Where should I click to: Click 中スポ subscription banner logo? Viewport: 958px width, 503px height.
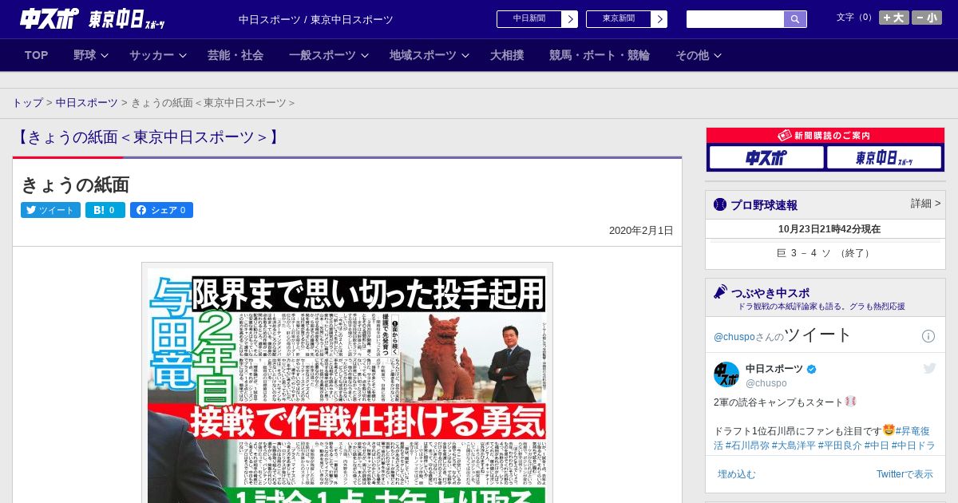pyautogui.click(x=766, y=158)
